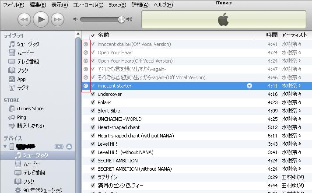Viewport: 312px width, 193px height.
Task: Uncheck the Heart-shaped chant track checkbox
Action: pos(93,127)
